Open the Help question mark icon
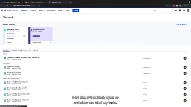 click(180, 10)
